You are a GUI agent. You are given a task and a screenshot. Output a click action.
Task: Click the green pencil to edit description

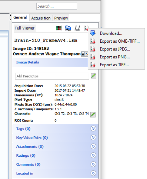[93, 76]
